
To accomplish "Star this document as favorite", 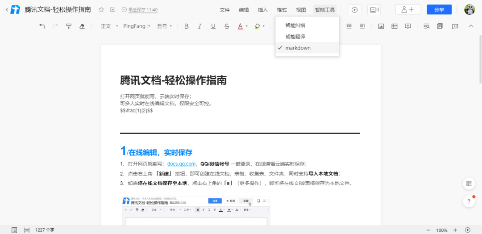I will (101, 10).
